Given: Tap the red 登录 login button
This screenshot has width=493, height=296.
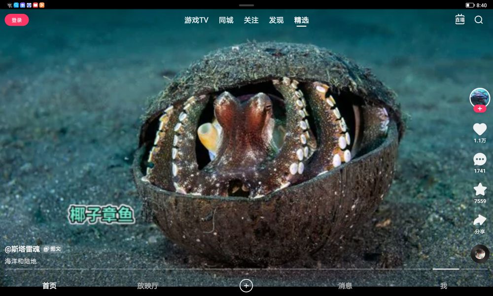Looking at the screenshot, I should click(x=17, y=20).
